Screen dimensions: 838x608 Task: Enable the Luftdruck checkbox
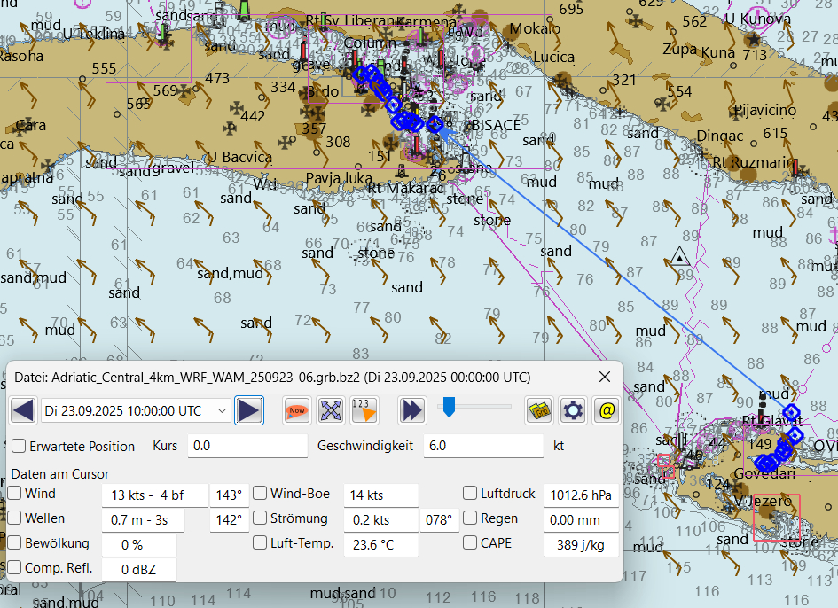(x=470, y=494)
